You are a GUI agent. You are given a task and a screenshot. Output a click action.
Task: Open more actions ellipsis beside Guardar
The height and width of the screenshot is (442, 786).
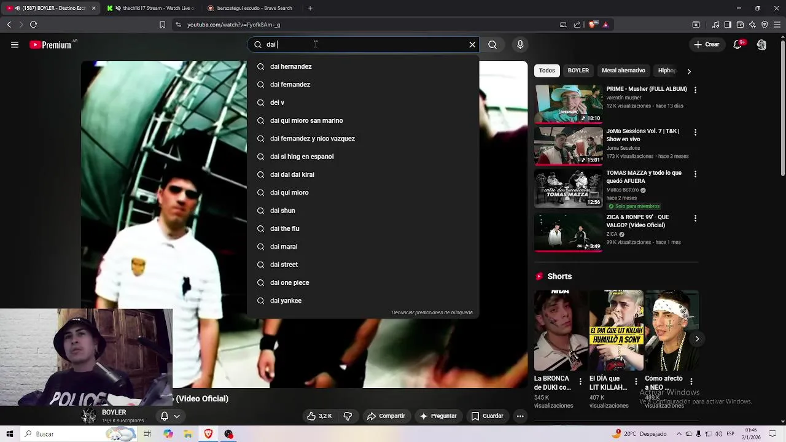click(x=520, y=416)
